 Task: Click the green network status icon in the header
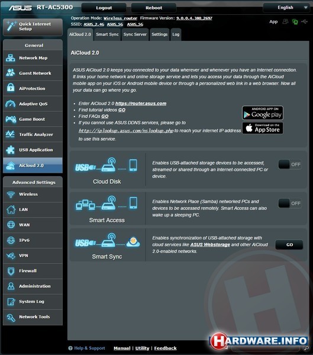click(x=295, y=21)
